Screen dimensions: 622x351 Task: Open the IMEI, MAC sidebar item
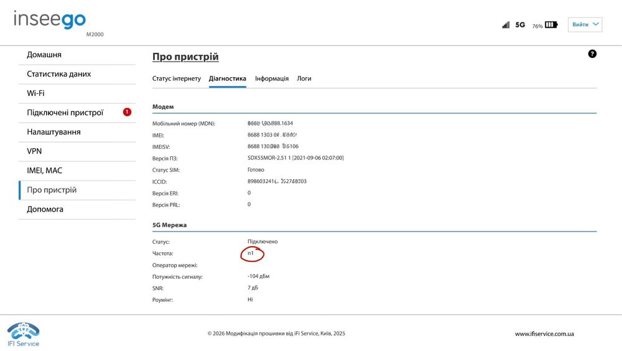[77, 171]
